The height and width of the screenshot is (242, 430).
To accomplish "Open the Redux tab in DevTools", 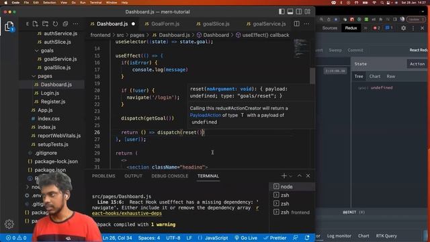I will [x=351, y=28].
